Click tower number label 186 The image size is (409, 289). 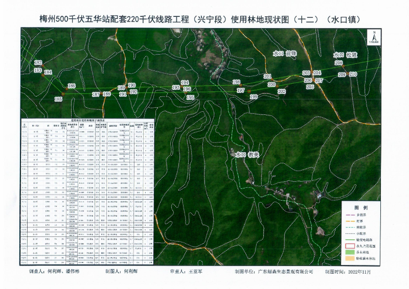[x=72, y=86]
